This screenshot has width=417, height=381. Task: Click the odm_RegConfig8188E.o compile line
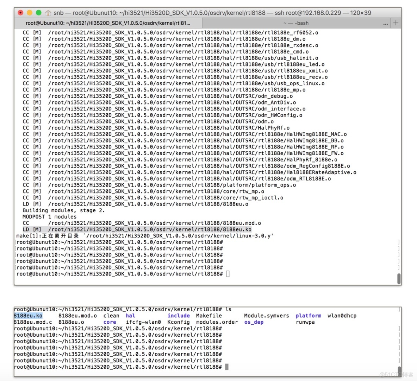click(186, 166)
